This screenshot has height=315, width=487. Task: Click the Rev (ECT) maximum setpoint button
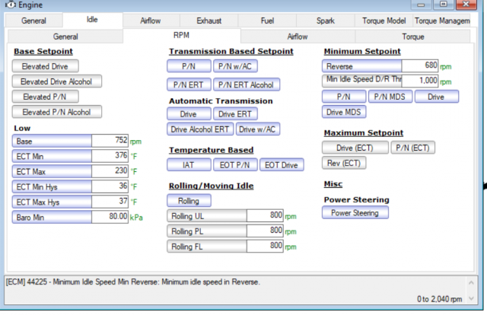click(345, 163)
